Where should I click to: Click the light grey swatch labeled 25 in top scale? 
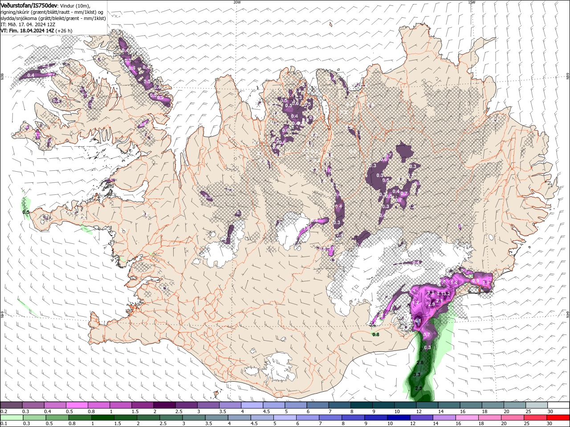point(536,405)
